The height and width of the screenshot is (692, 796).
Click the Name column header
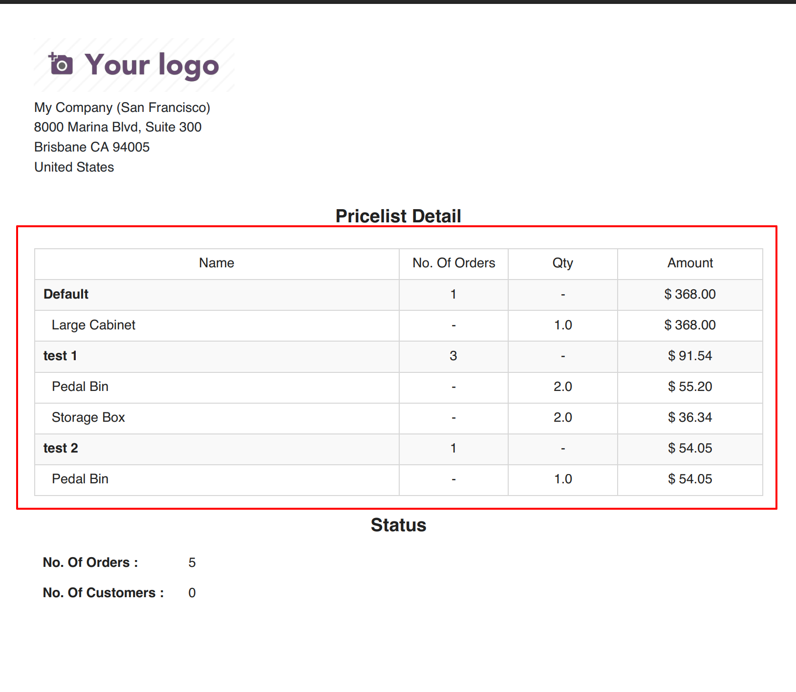216,263
